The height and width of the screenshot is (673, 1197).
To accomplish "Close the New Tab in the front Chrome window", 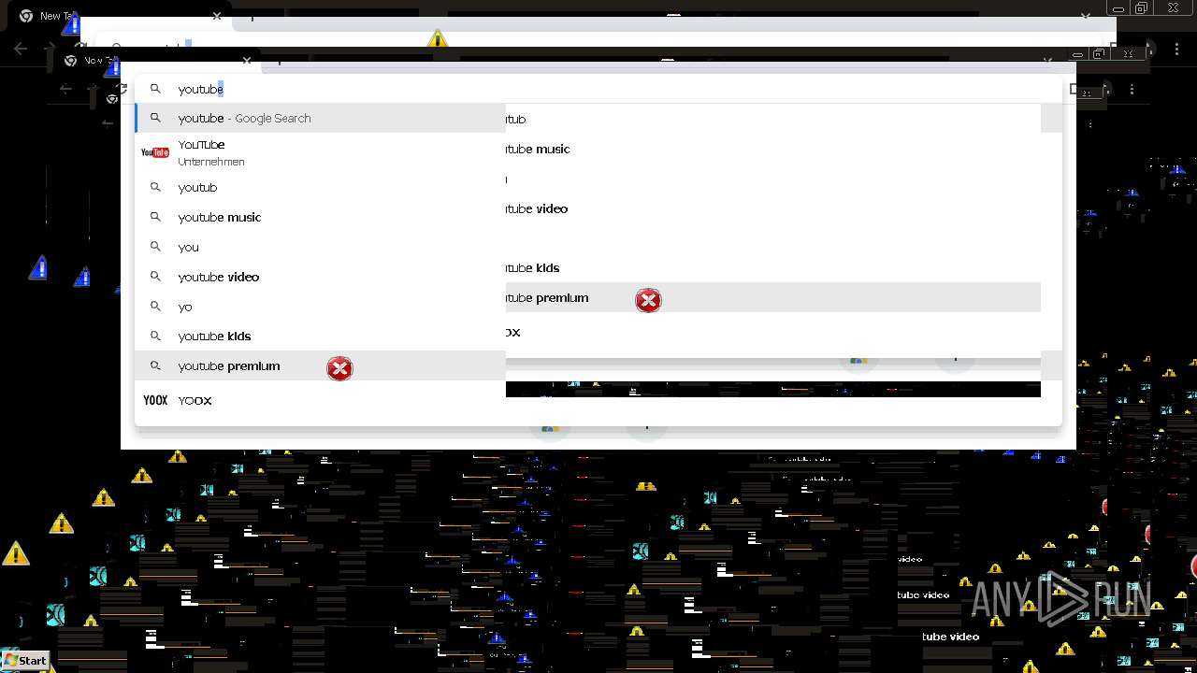I will [x=247, y=61].
